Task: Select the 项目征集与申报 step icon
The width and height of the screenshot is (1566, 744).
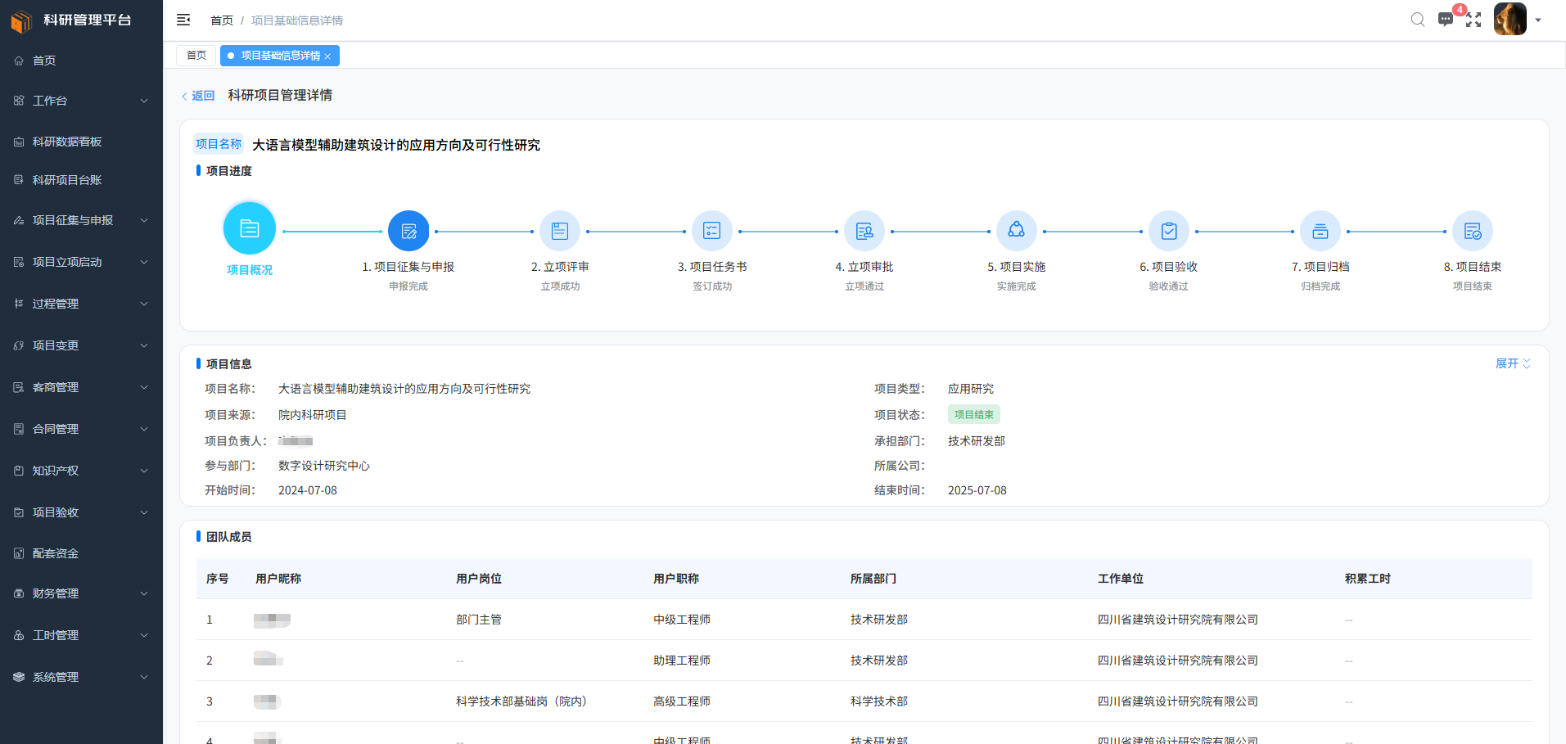Action: [408, 231]
